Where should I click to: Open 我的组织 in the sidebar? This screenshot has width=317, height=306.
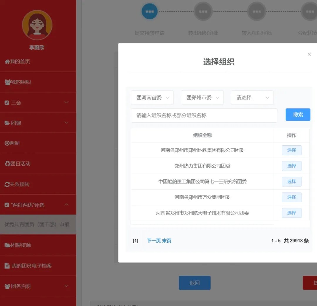pos(18,82)
